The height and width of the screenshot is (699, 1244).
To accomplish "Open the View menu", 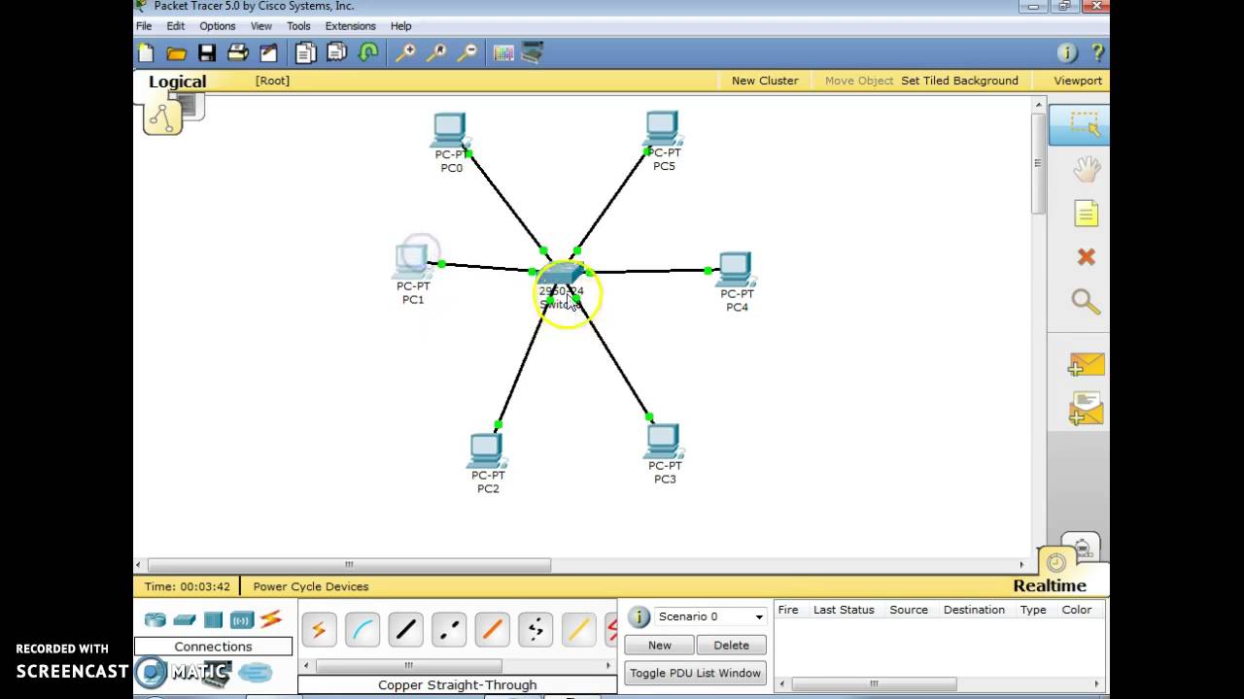I will (x=261, y=26).
